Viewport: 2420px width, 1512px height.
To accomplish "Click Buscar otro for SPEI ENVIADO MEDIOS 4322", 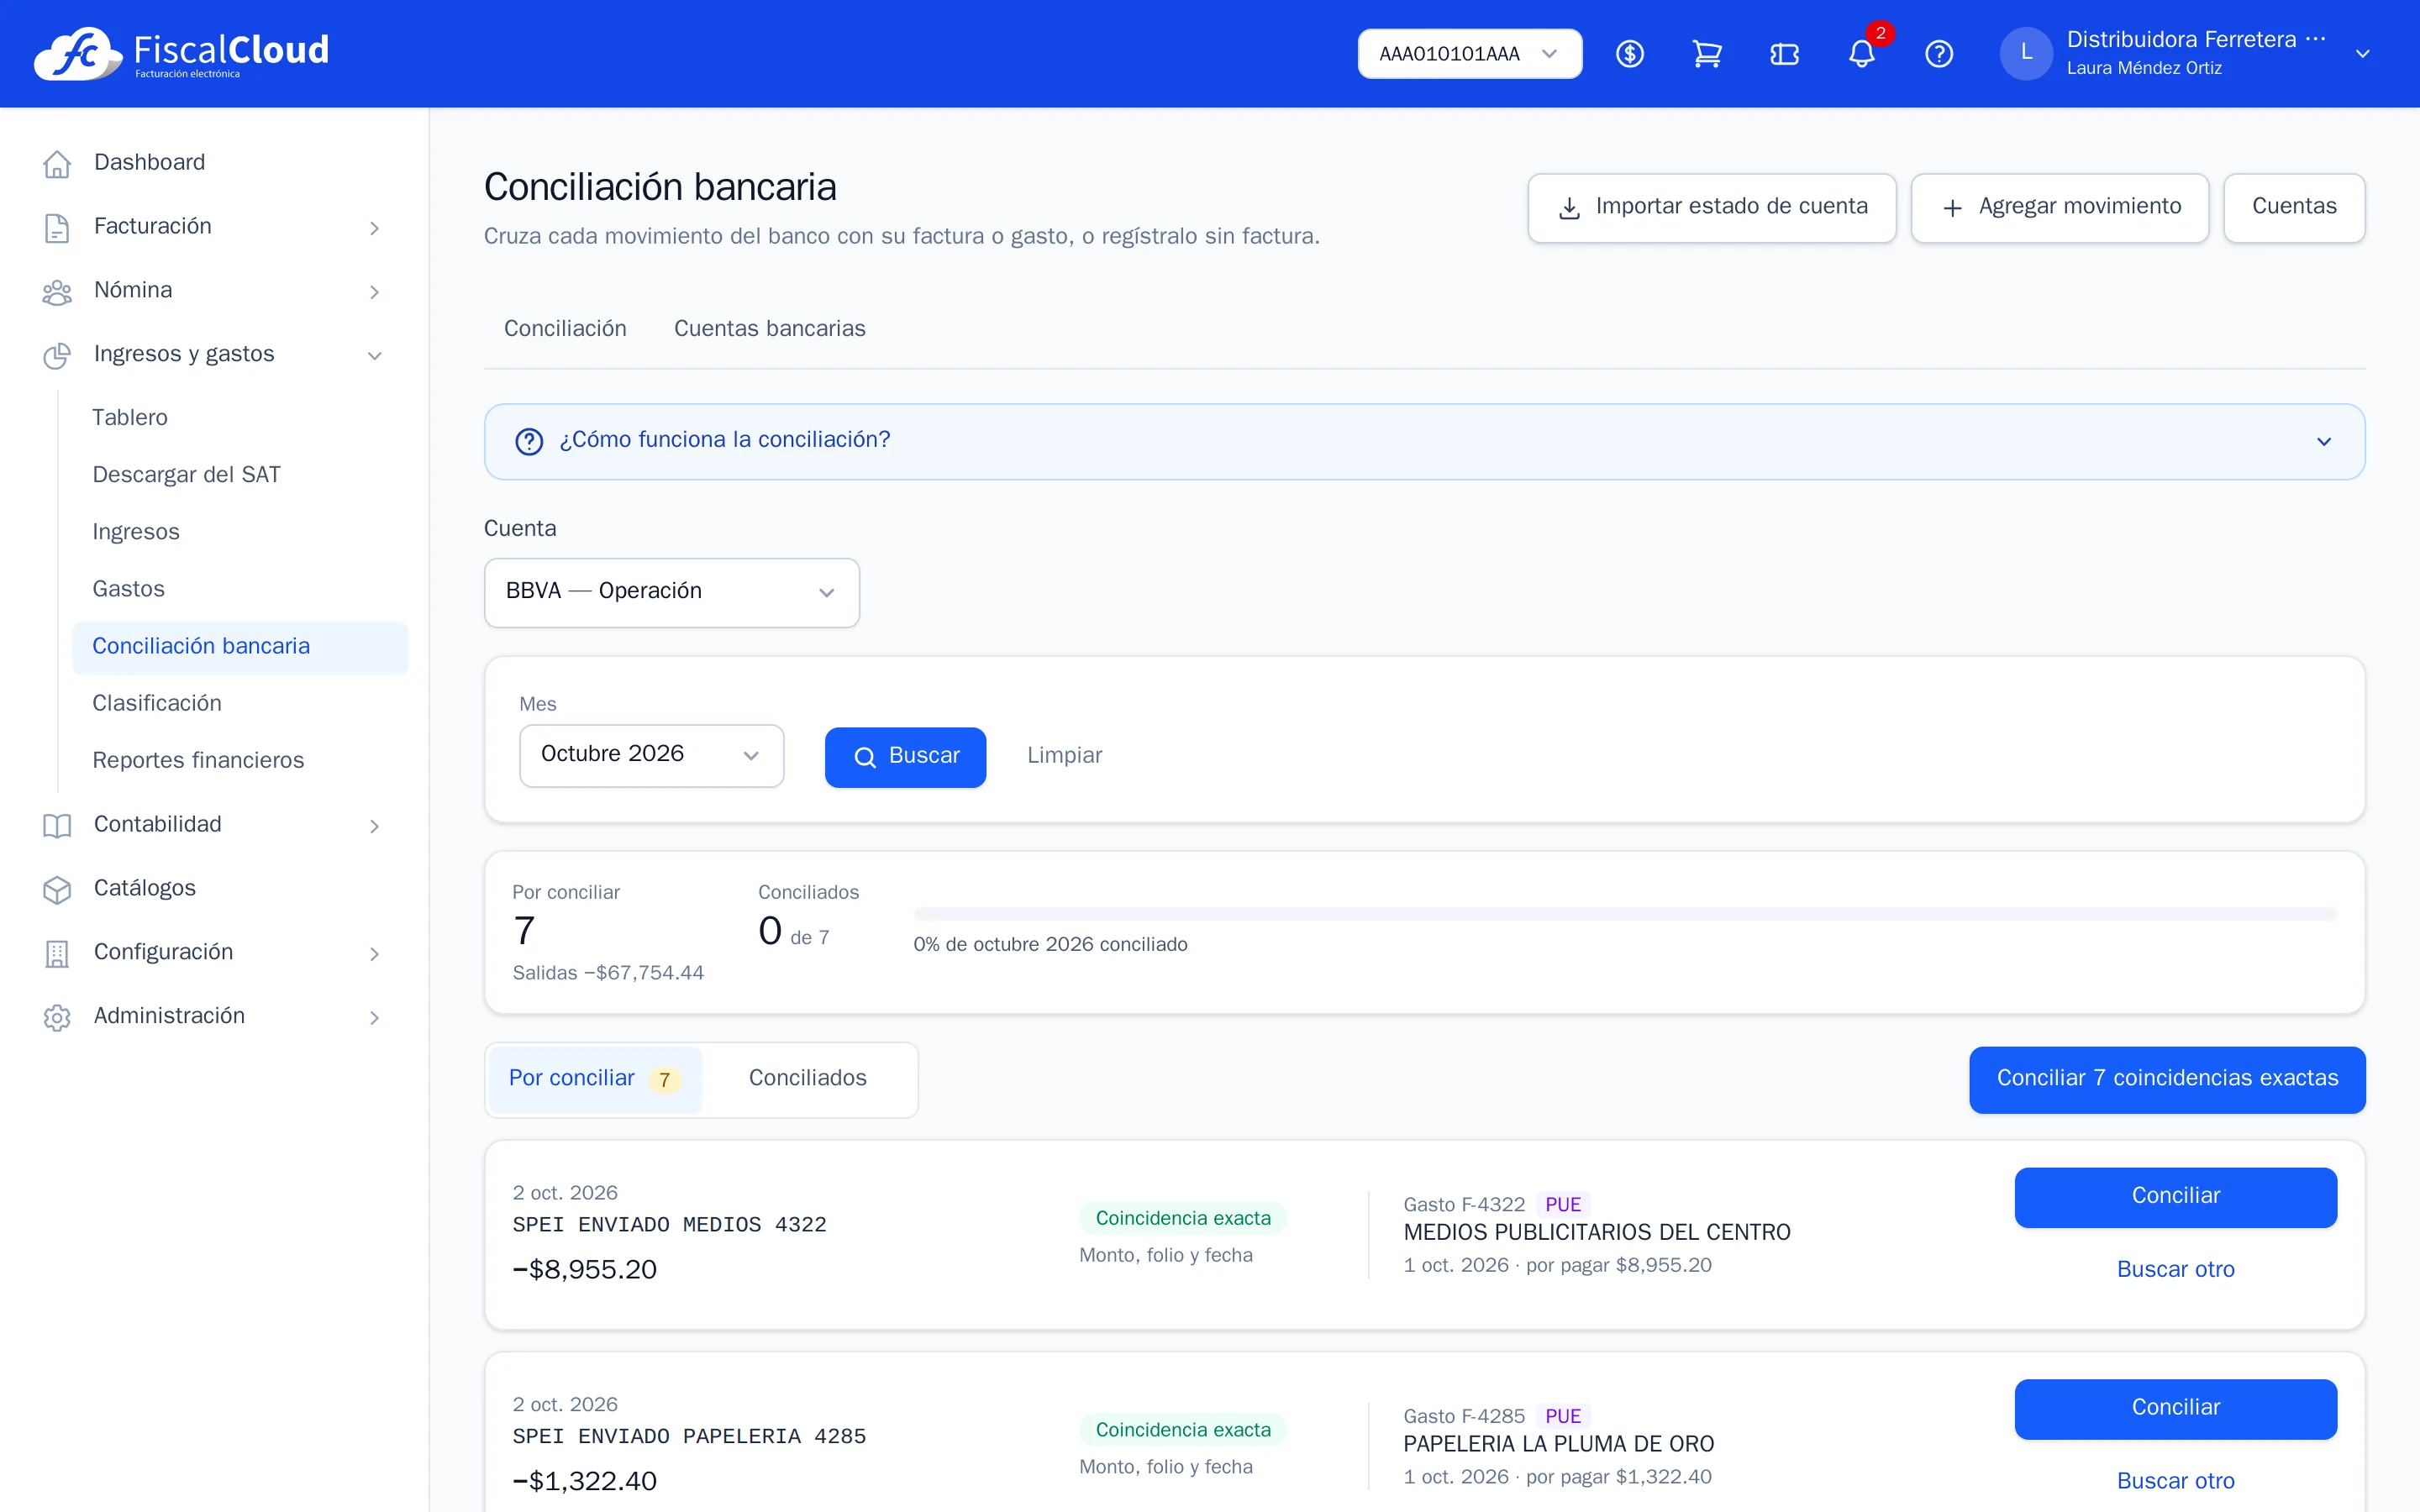I will click(x=2175, y=1270).
